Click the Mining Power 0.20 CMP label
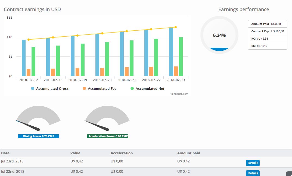 click(38, 136)
